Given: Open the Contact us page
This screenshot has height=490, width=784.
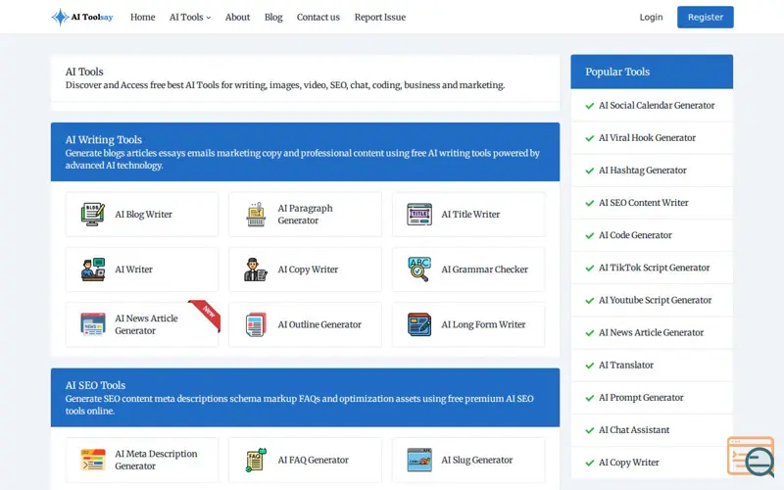Looking at the screenshot, I should [318, 17].
